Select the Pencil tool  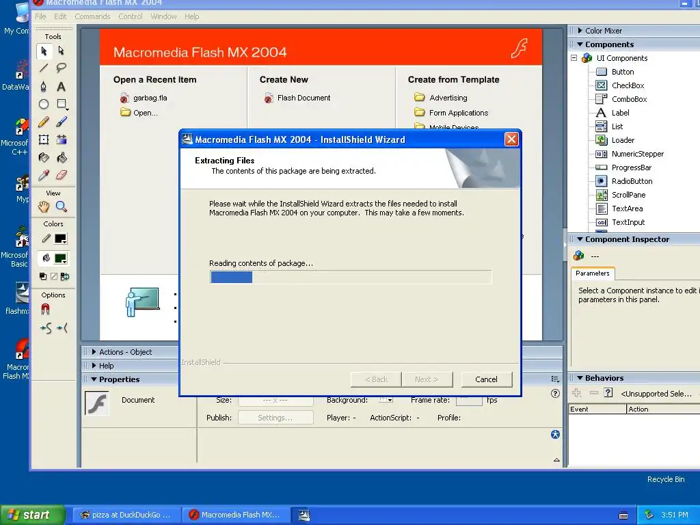point(44,122)
